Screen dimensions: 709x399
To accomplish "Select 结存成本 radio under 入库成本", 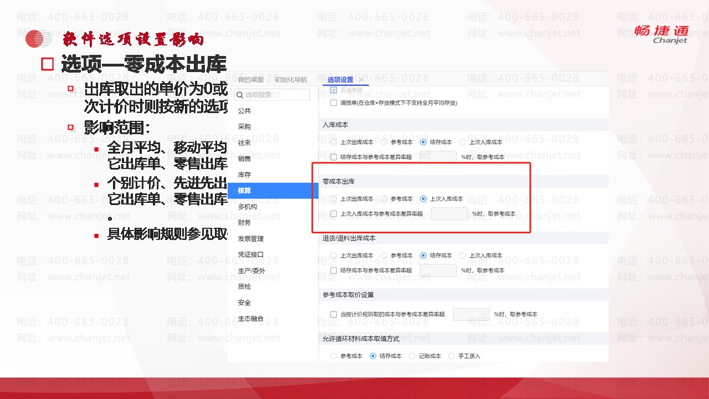I will [423, 142].
